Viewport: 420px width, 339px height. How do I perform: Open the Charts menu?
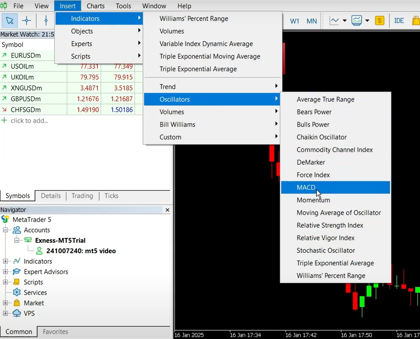coord(95,6)
